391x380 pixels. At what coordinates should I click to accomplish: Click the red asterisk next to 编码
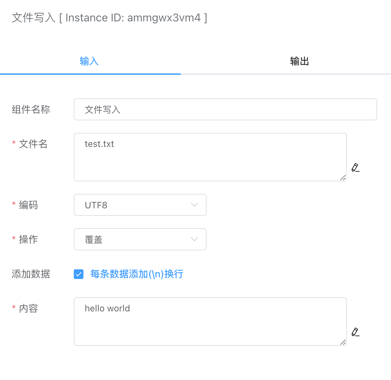coord(13,202)
